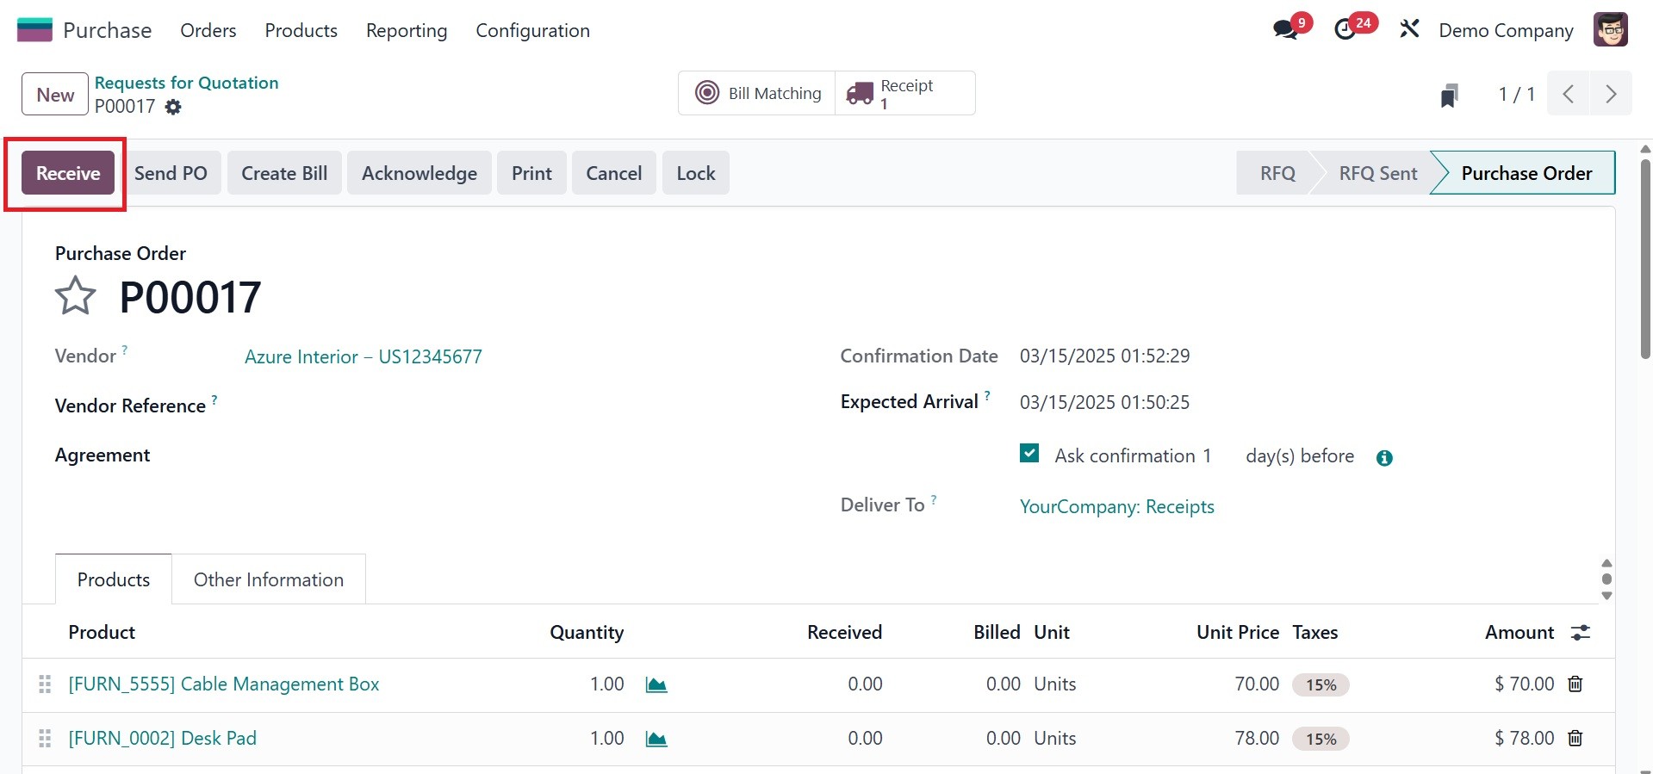
Task: Open the user avatar menu
Action: (1610, 30)
